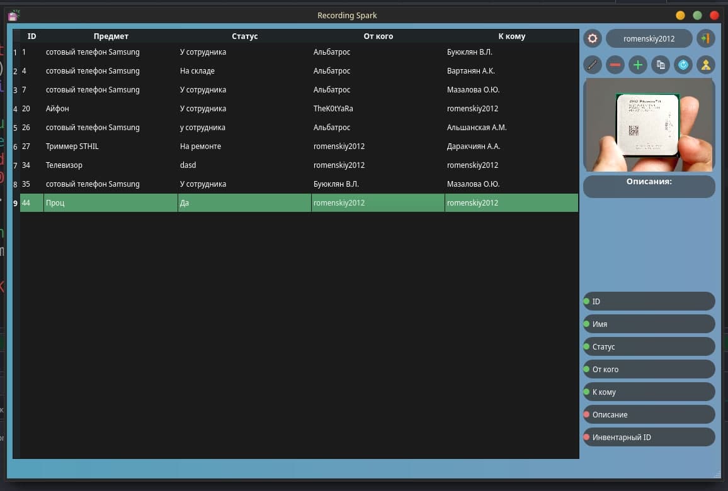Click the logout door icon
Viewport: 728px width, 491px height.
tap(705, 39)
